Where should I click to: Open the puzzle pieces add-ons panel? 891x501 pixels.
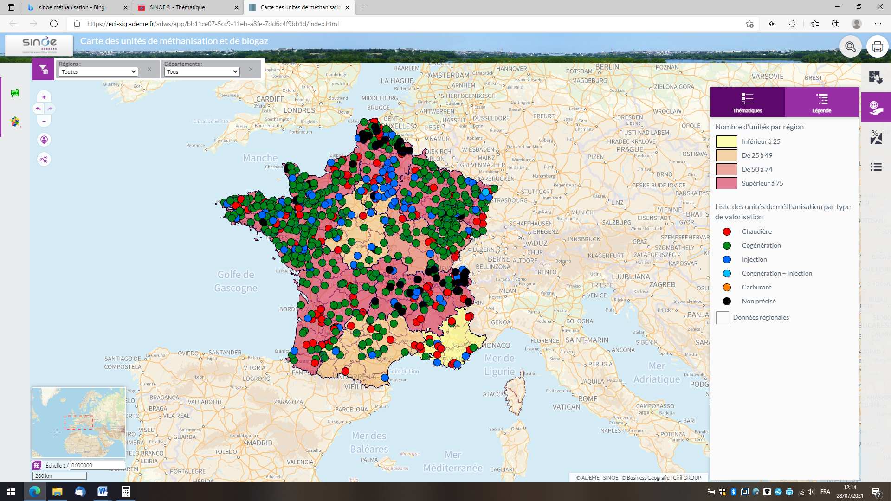(x=876, y=77)
